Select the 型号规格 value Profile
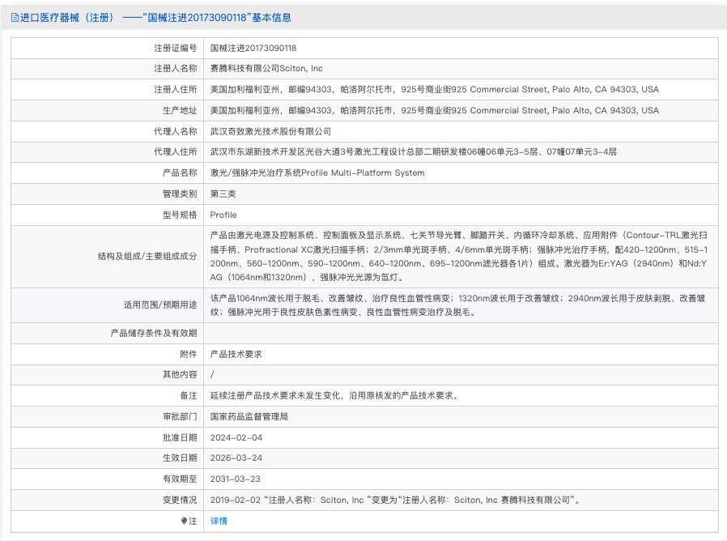727x541 pixels. [224, 215]
